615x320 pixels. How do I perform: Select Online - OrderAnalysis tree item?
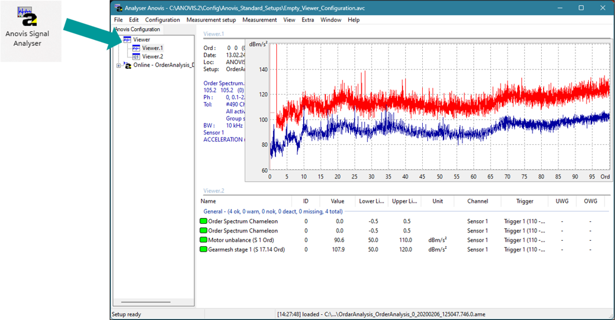[163, 65]
